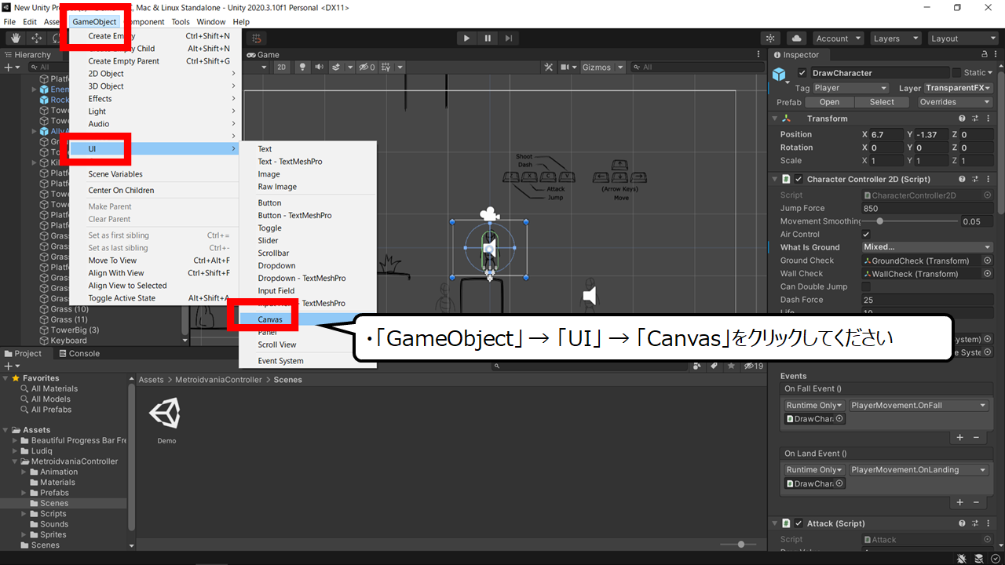
Task: Toggle scene lighting bulb icon
Action: (x=303, y=67)
